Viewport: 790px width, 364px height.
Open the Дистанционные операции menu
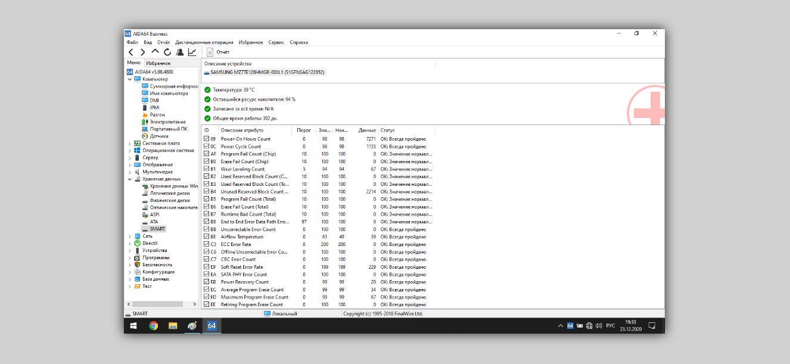pos(204,42)
